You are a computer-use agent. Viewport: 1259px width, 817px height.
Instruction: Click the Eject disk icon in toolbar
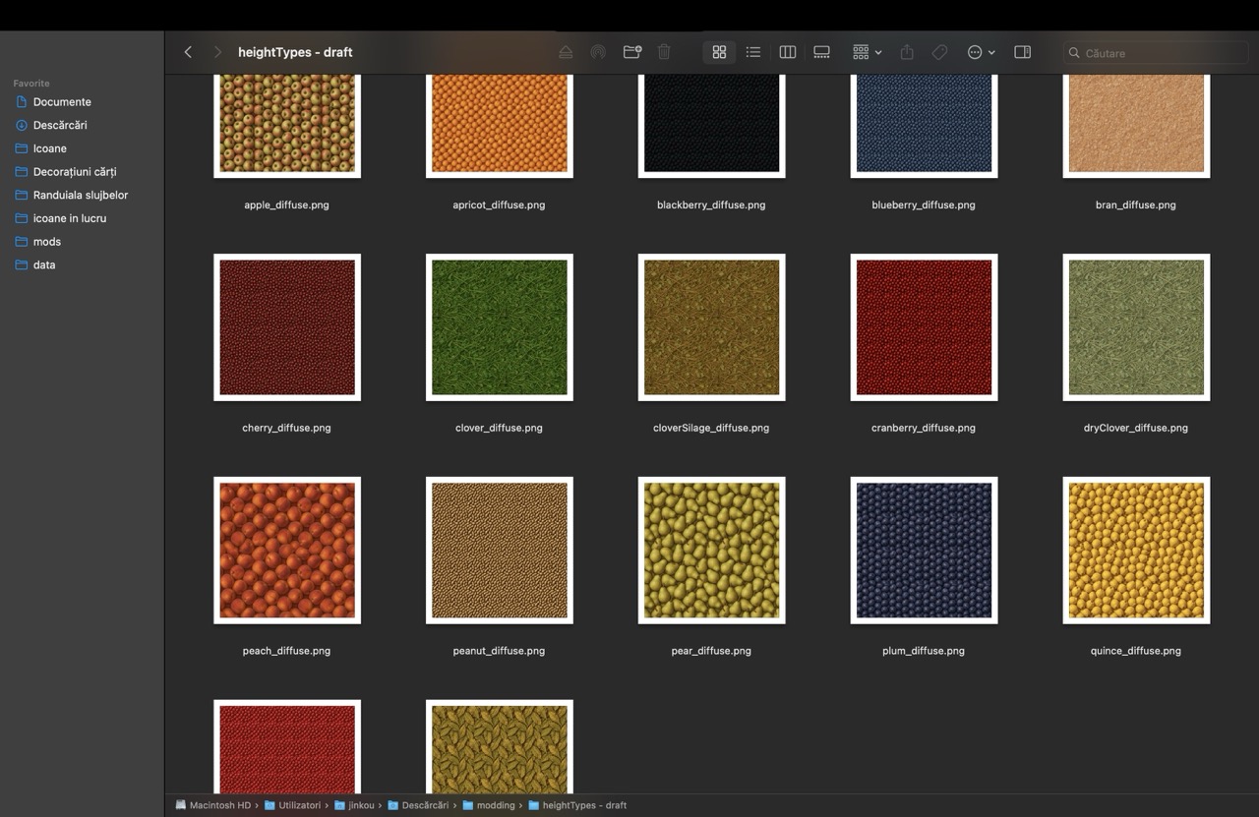click(x=566, y=52)
